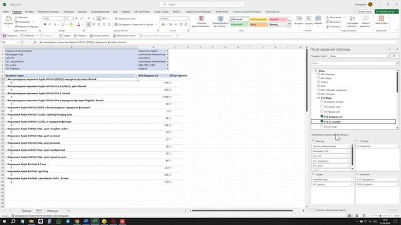This screenshot has height=225, width=401.
Task: Click the pivot field search box
Action: tap(355, 63)
